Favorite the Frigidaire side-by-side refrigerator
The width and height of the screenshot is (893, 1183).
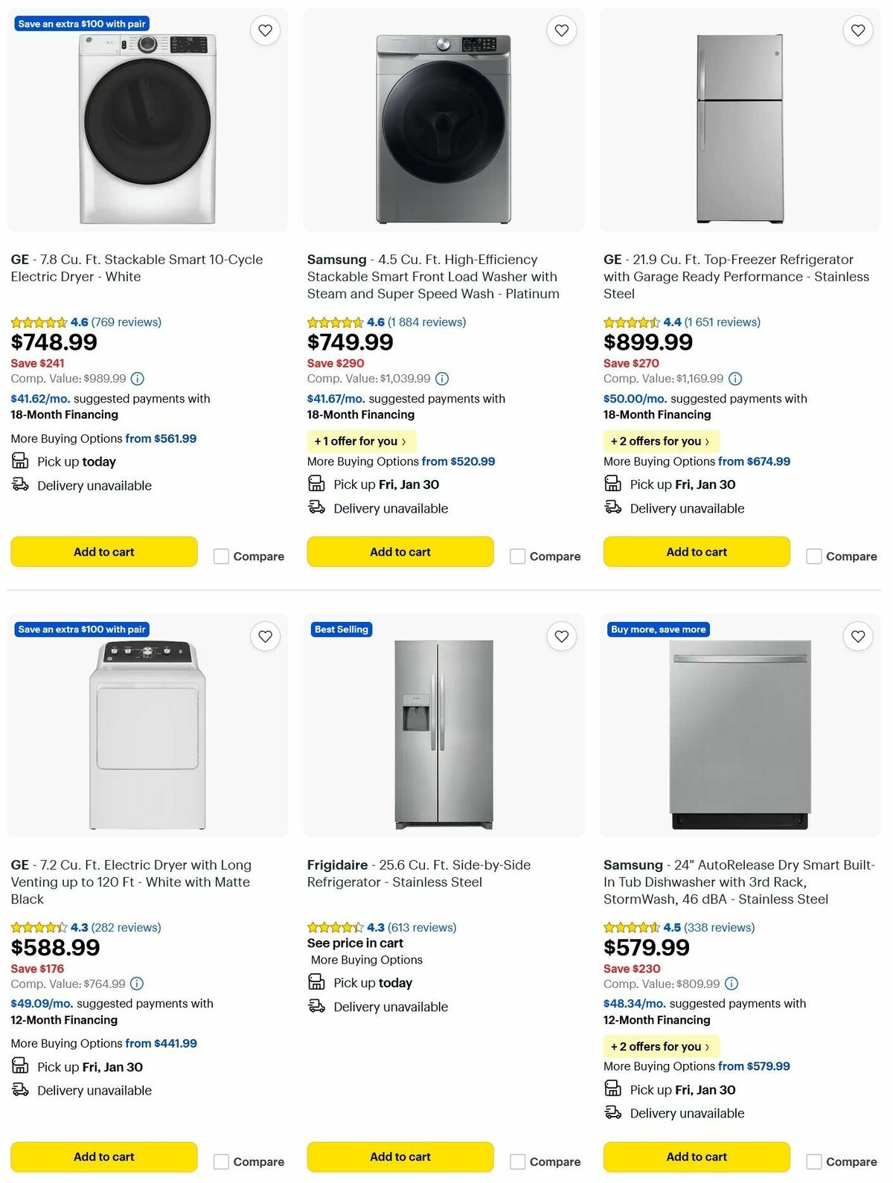click(x=562, y=637)
